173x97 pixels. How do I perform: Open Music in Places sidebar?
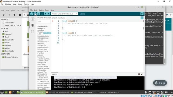click(7, 43)
